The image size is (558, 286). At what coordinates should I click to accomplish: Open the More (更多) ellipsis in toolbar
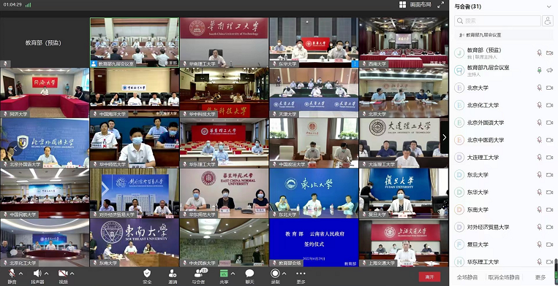click(301, 273)
